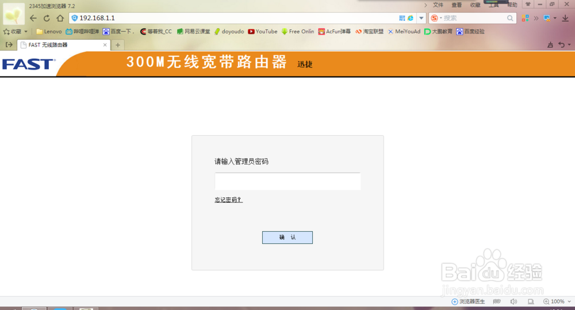Viewport: 575px width, 310px height.
Task: Open the 文件 menu
Action: click(x=438, y=5)
